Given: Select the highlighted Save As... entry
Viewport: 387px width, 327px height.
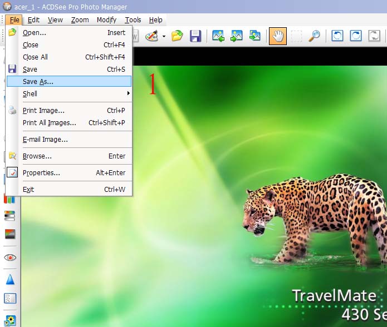Looking at the screenshot, I should click(69, 81).
